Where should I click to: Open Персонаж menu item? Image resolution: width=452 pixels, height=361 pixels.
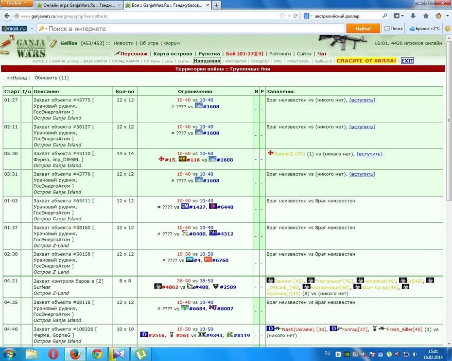coord(134,53)
